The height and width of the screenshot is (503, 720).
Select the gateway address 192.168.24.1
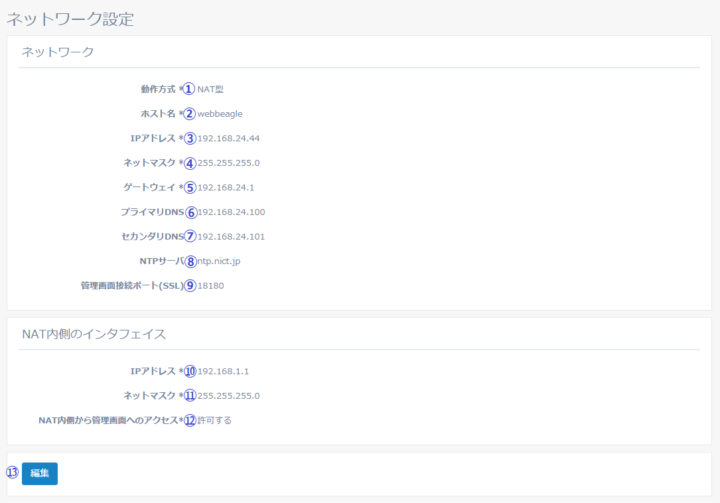(x=226, y=187)
